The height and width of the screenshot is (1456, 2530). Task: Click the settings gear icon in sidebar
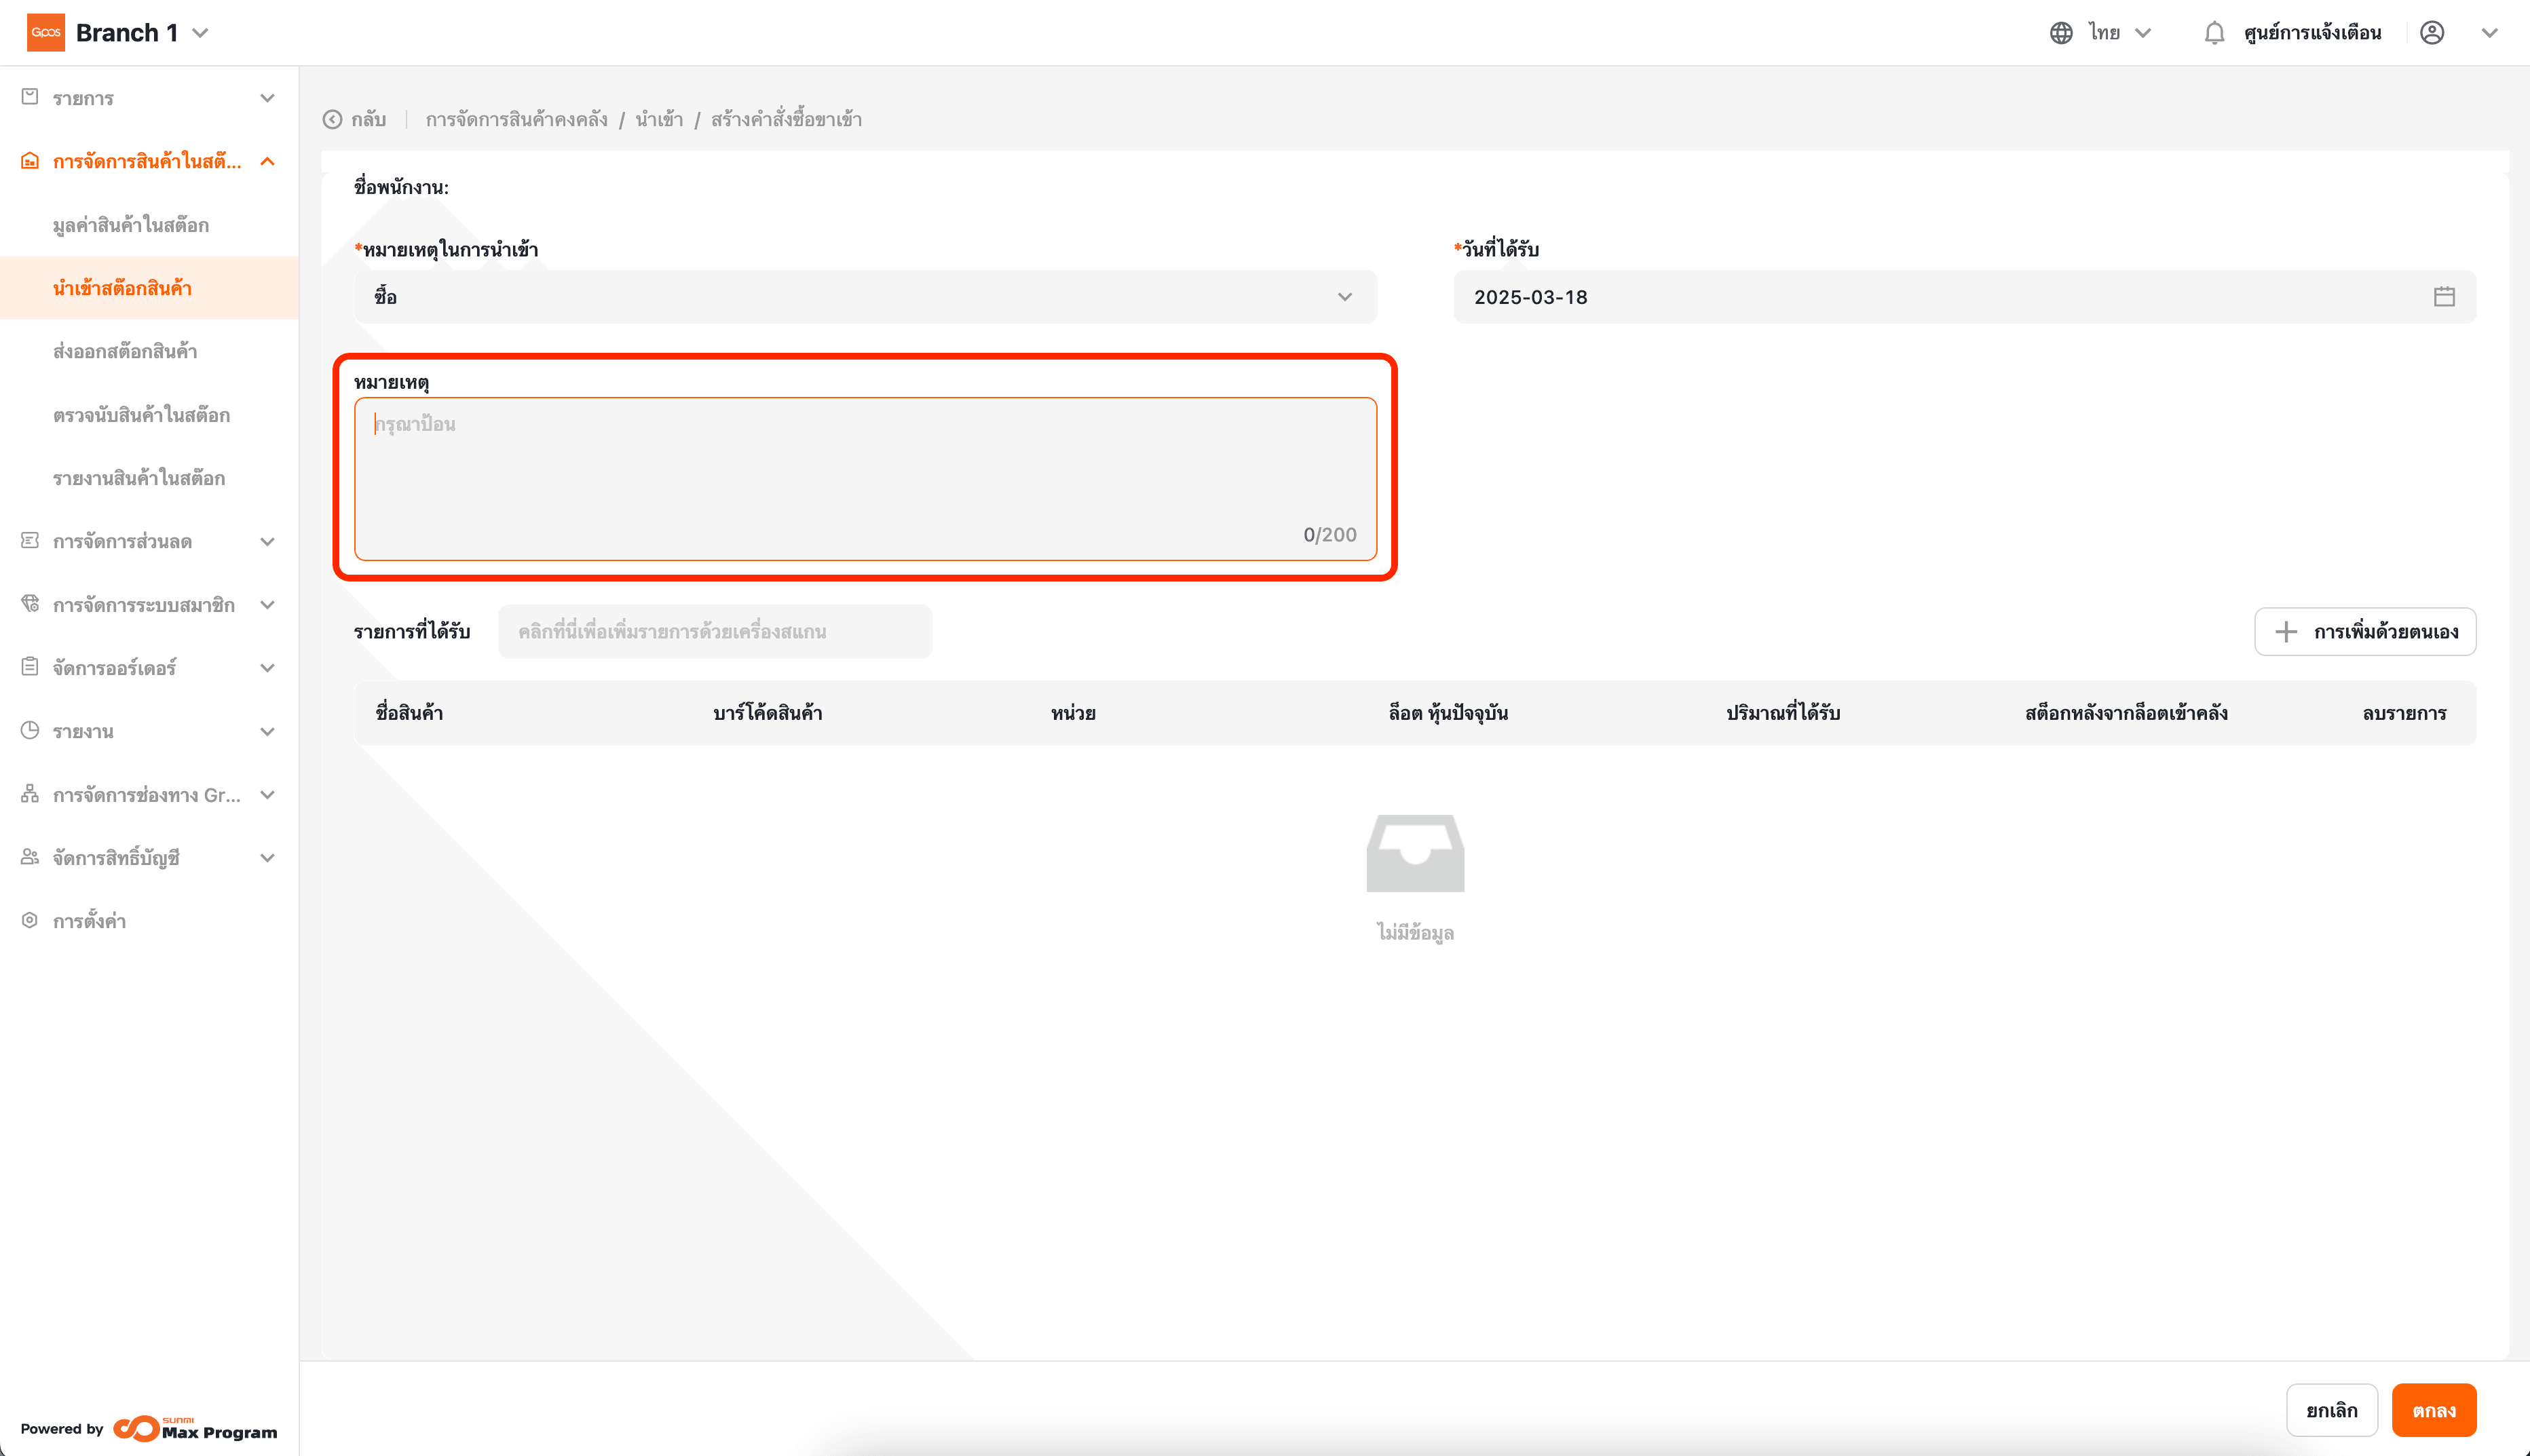(30, 920)
